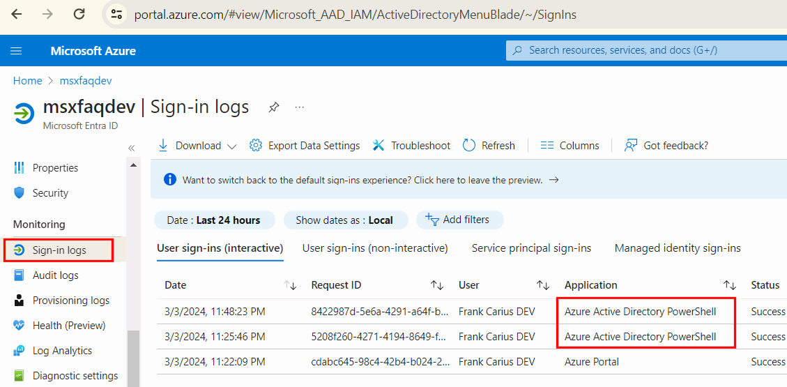
Task: Click the search magnifier icon
Action: (517, 50)
